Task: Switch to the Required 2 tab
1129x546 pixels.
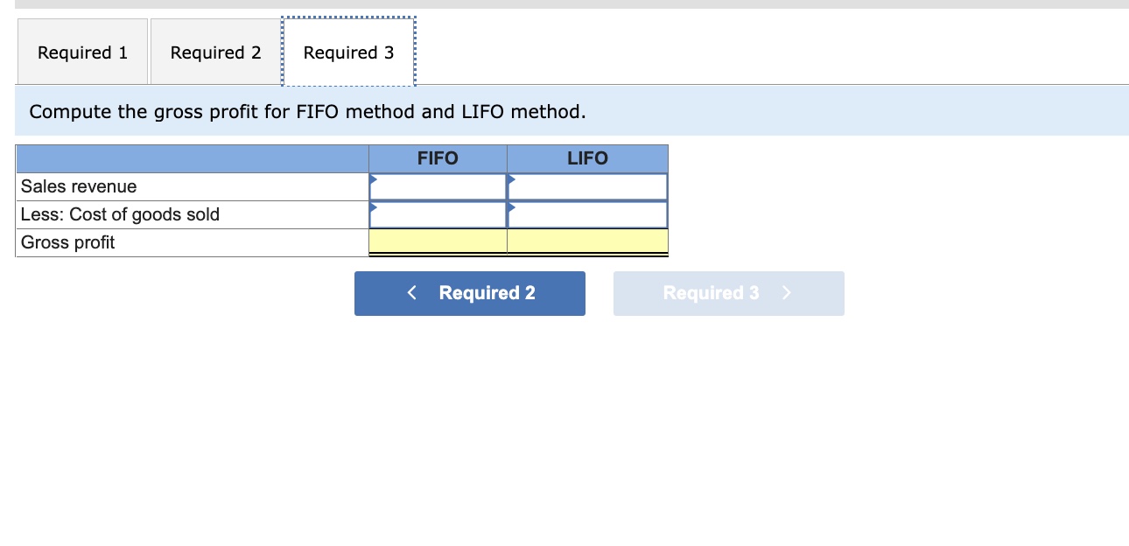Action: point(214,52)
